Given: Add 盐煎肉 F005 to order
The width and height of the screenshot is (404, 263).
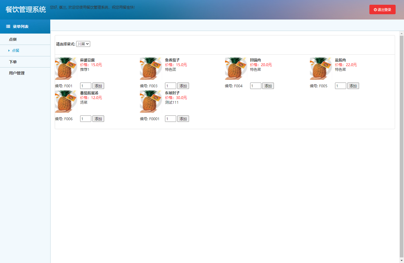Looking at the screenshot, I should 353,86.
